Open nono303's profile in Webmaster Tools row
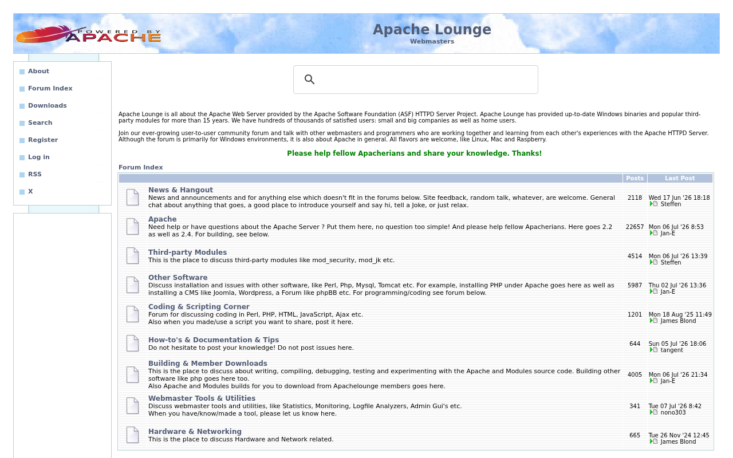This screenshot has height=458, width=733. (x=673, y=413)
